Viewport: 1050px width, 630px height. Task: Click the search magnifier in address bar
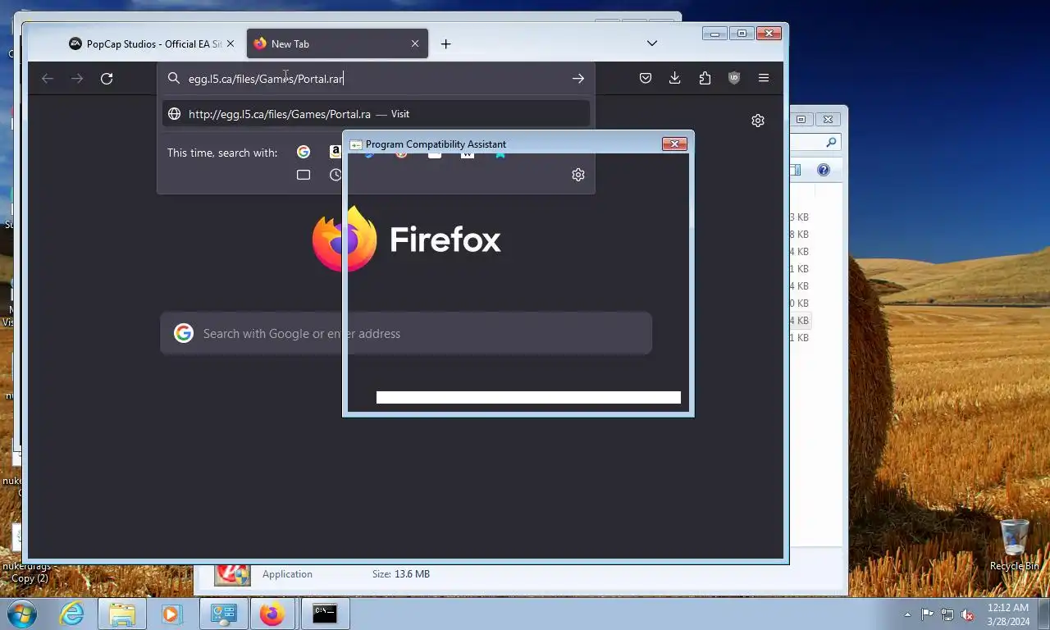tap(174, 79)
